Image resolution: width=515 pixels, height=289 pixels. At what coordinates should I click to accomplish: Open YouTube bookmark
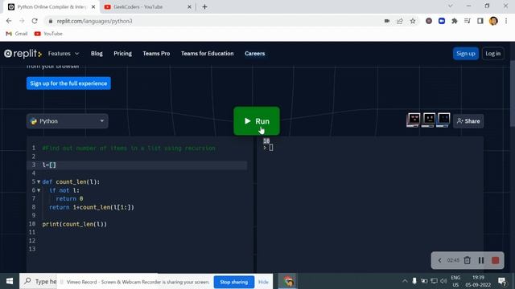click(x=48, y=34)
